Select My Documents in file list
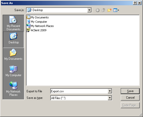Screen dimensions: 143x117 click(x=38, y=17)
